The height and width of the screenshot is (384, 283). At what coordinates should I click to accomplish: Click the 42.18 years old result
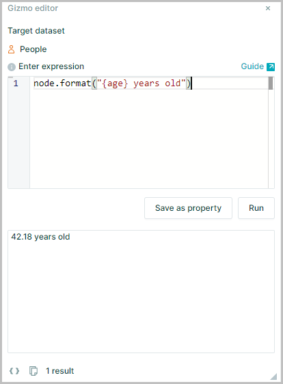(x=40, y=237)
